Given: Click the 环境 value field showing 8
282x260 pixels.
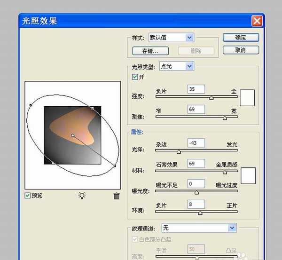Looking at the screenshot, I should [x=196, y=204].
